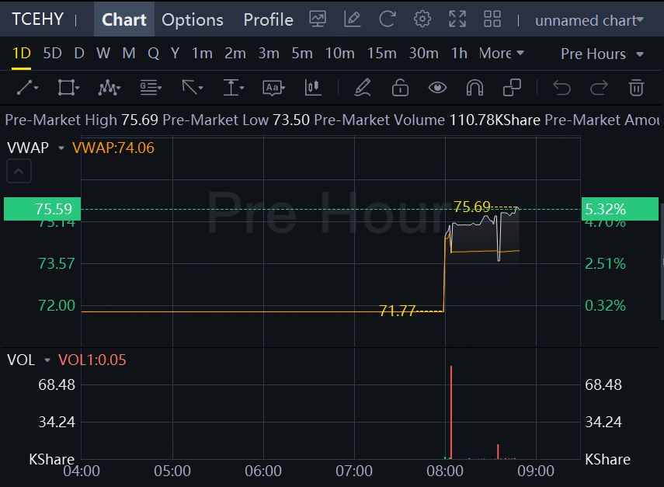Select the 1m interval

202,54
